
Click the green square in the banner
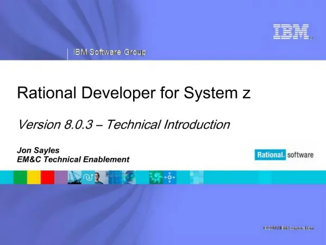coord(20,177)
